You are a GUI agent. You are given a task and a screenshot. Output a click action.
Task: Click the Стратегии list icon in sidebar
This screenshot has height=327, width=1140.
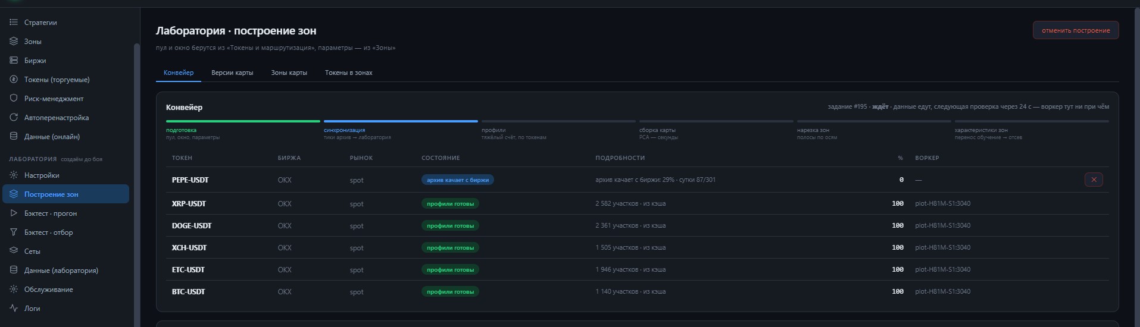coord(14,23)
